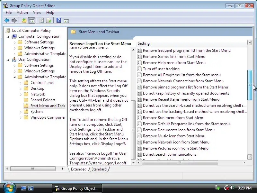This screenshot has height=193, width=257.
Task: Toggle the Show/Hide Console Tree icon
Action: [31, 21]
